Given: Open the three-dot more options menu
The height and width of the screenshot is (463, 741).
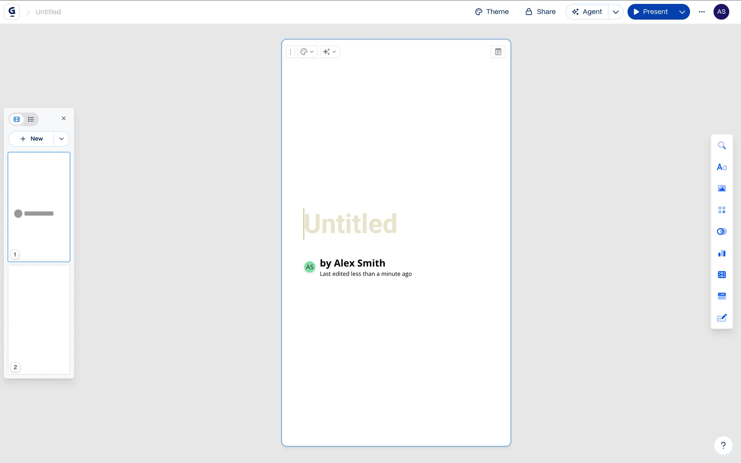Looking at the screenshot, I should (x=702, y=12).
